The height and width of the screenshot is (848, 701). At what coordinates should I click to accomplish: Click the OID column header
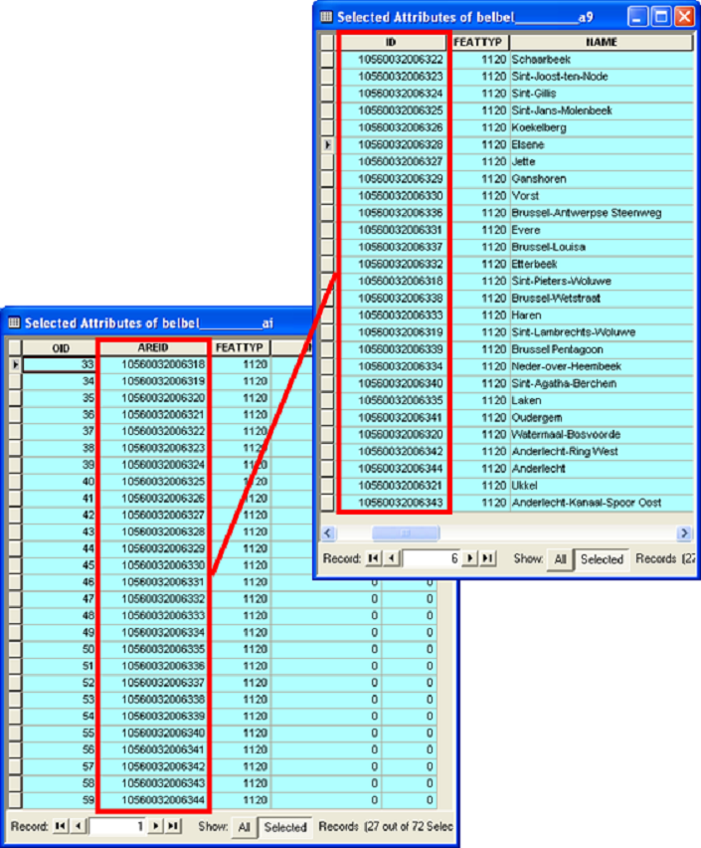[x=60, y=347]
